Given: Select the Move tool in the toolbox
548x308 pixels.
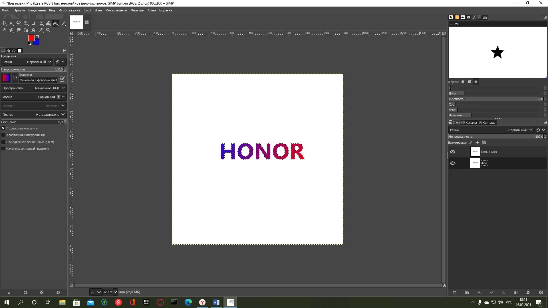Looking at the screenshot, I should [x=4, y=23].
